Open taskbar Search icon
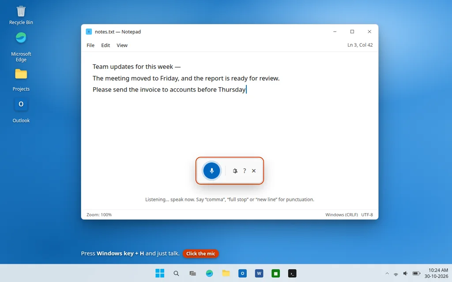452x282 pixels. point(176,273)
